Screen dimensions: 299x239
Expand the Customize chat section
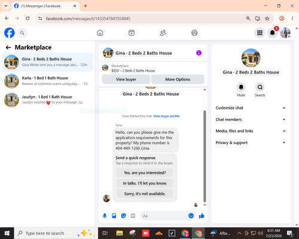[x=251, y=108]
